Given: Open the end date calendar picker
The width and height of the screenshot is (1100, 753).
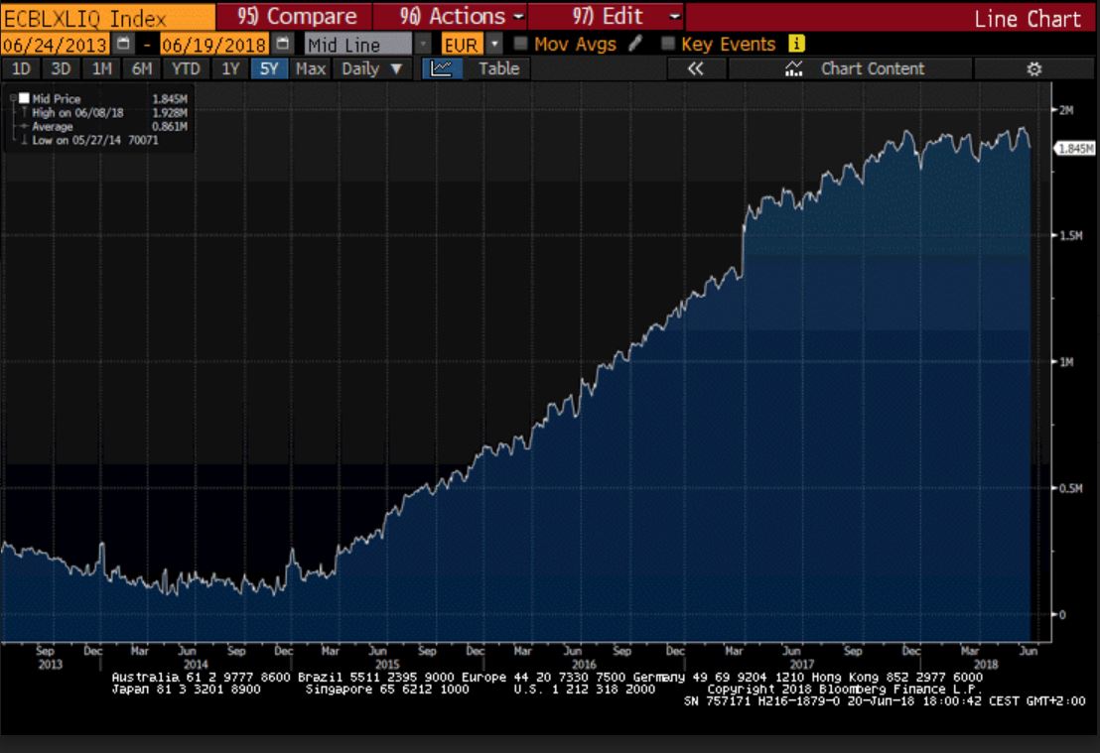Looking at the screenshot, I should [283, 45].
